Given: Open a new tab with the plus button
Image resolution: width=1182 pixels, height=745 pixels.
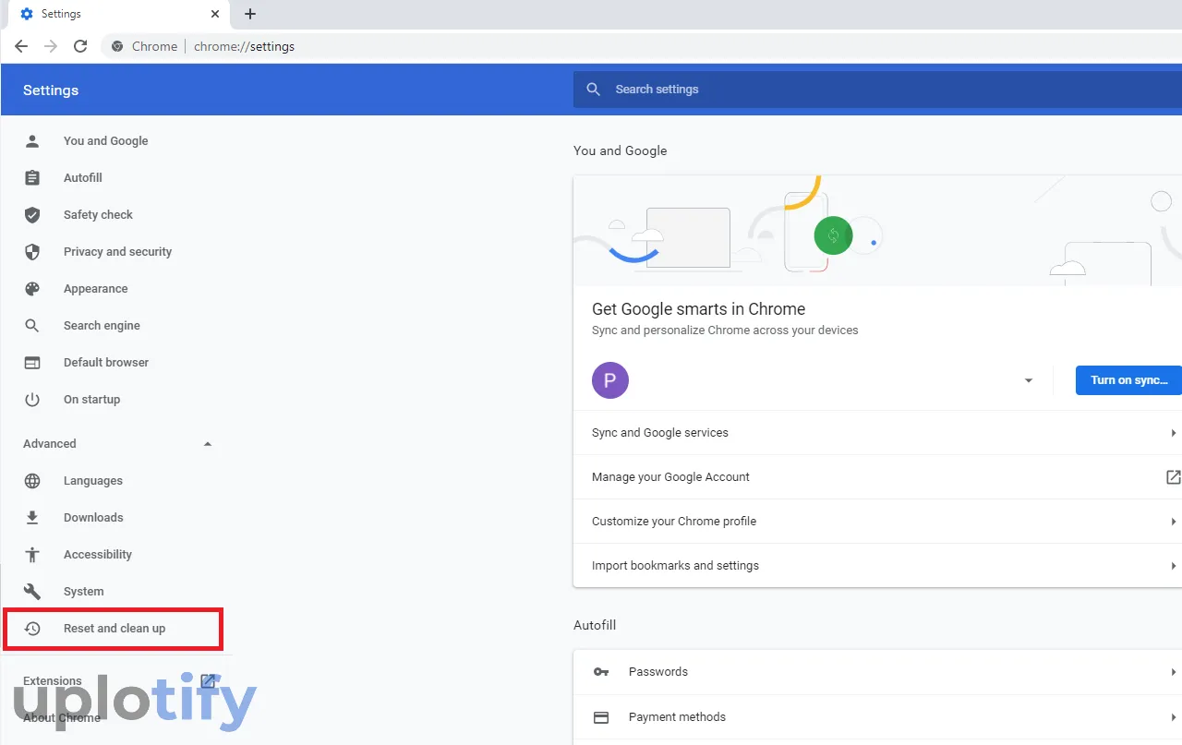Looking at the screenshot, I should click(250, 14).
